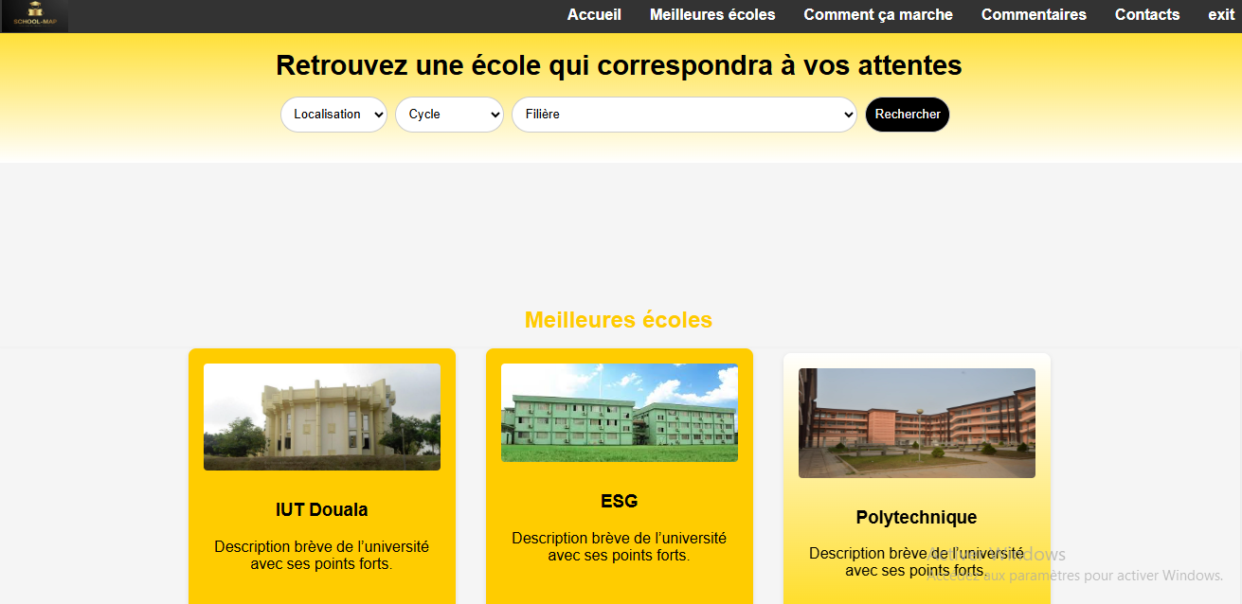Viewport: 1242px width, 604px height.
Task: Navigate to Commentaires in navbar
Action: coord(1034,15)
